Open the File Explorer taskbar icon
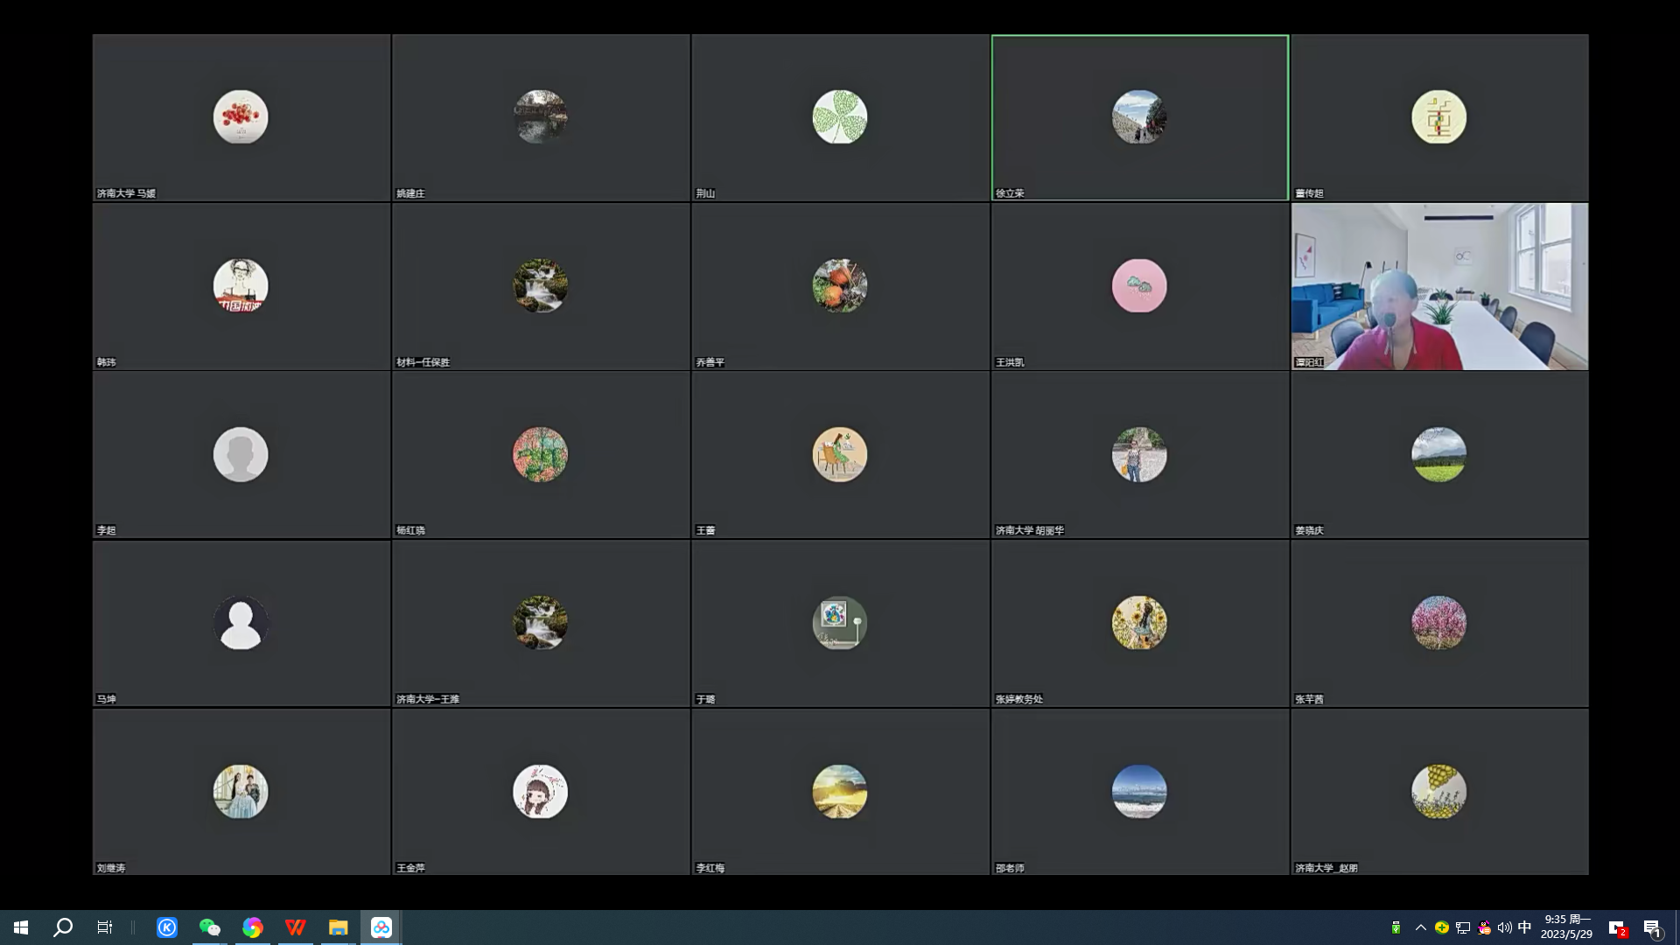 click(339, 927)
